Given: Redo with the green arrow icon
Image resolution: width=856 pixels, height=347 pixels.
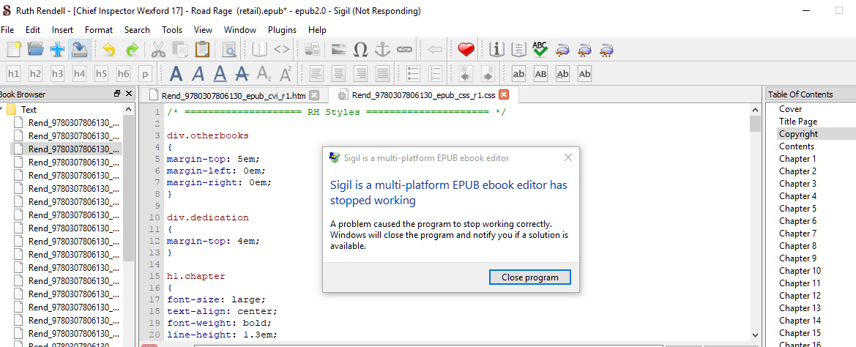Looking at the screenshot, I should pos(133,50).
